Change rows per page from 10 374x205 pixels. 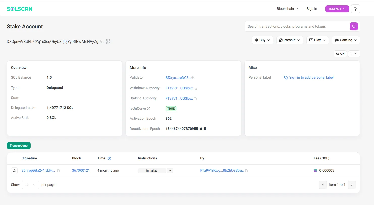pyautogui.click(x=30, y=185)
